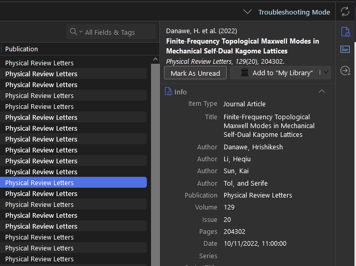The width and height of the screenshot is (356, 266).
Task: Click the items list vertical scrollbar thumb
Action: [x=155, y=164]
